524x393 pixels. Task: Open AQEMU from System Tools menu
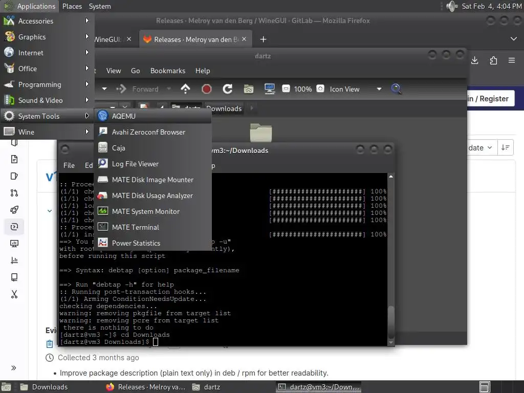tap(152, 116)
